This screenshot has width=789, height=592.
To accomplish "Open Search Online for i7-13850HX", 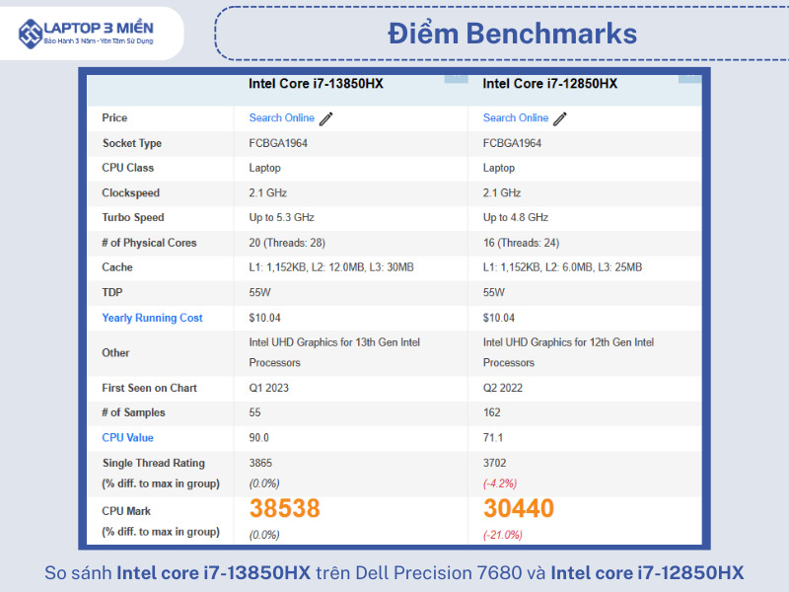I will click(x=281, y=118).
